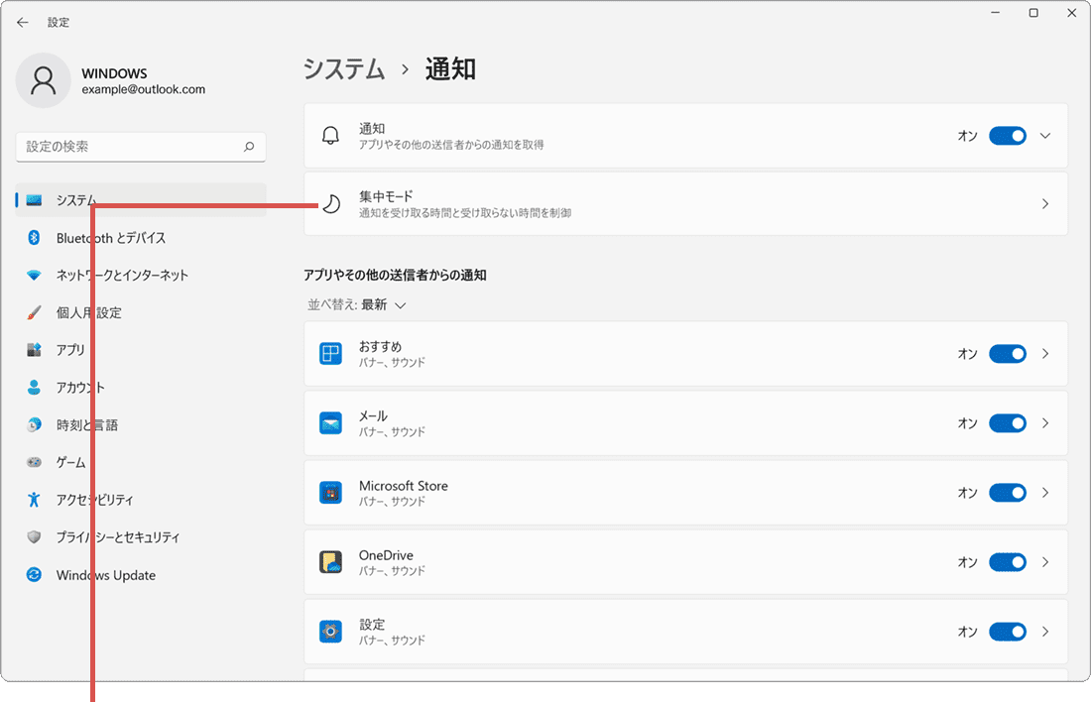1091x702 pixels.
Task: Click the Microsoft Store app icon
Action: coord(330,493)
